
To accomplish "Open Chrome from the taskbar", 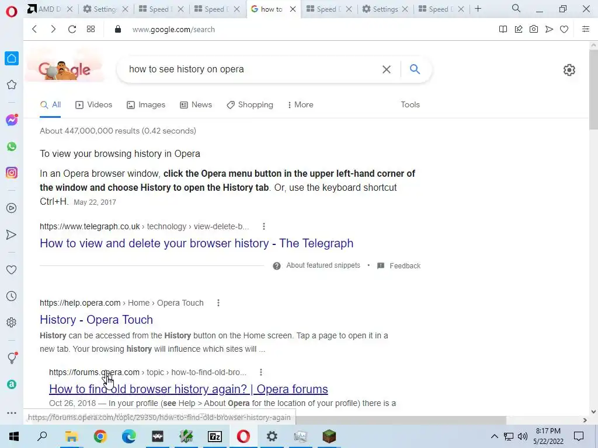I will pos(100,436).
